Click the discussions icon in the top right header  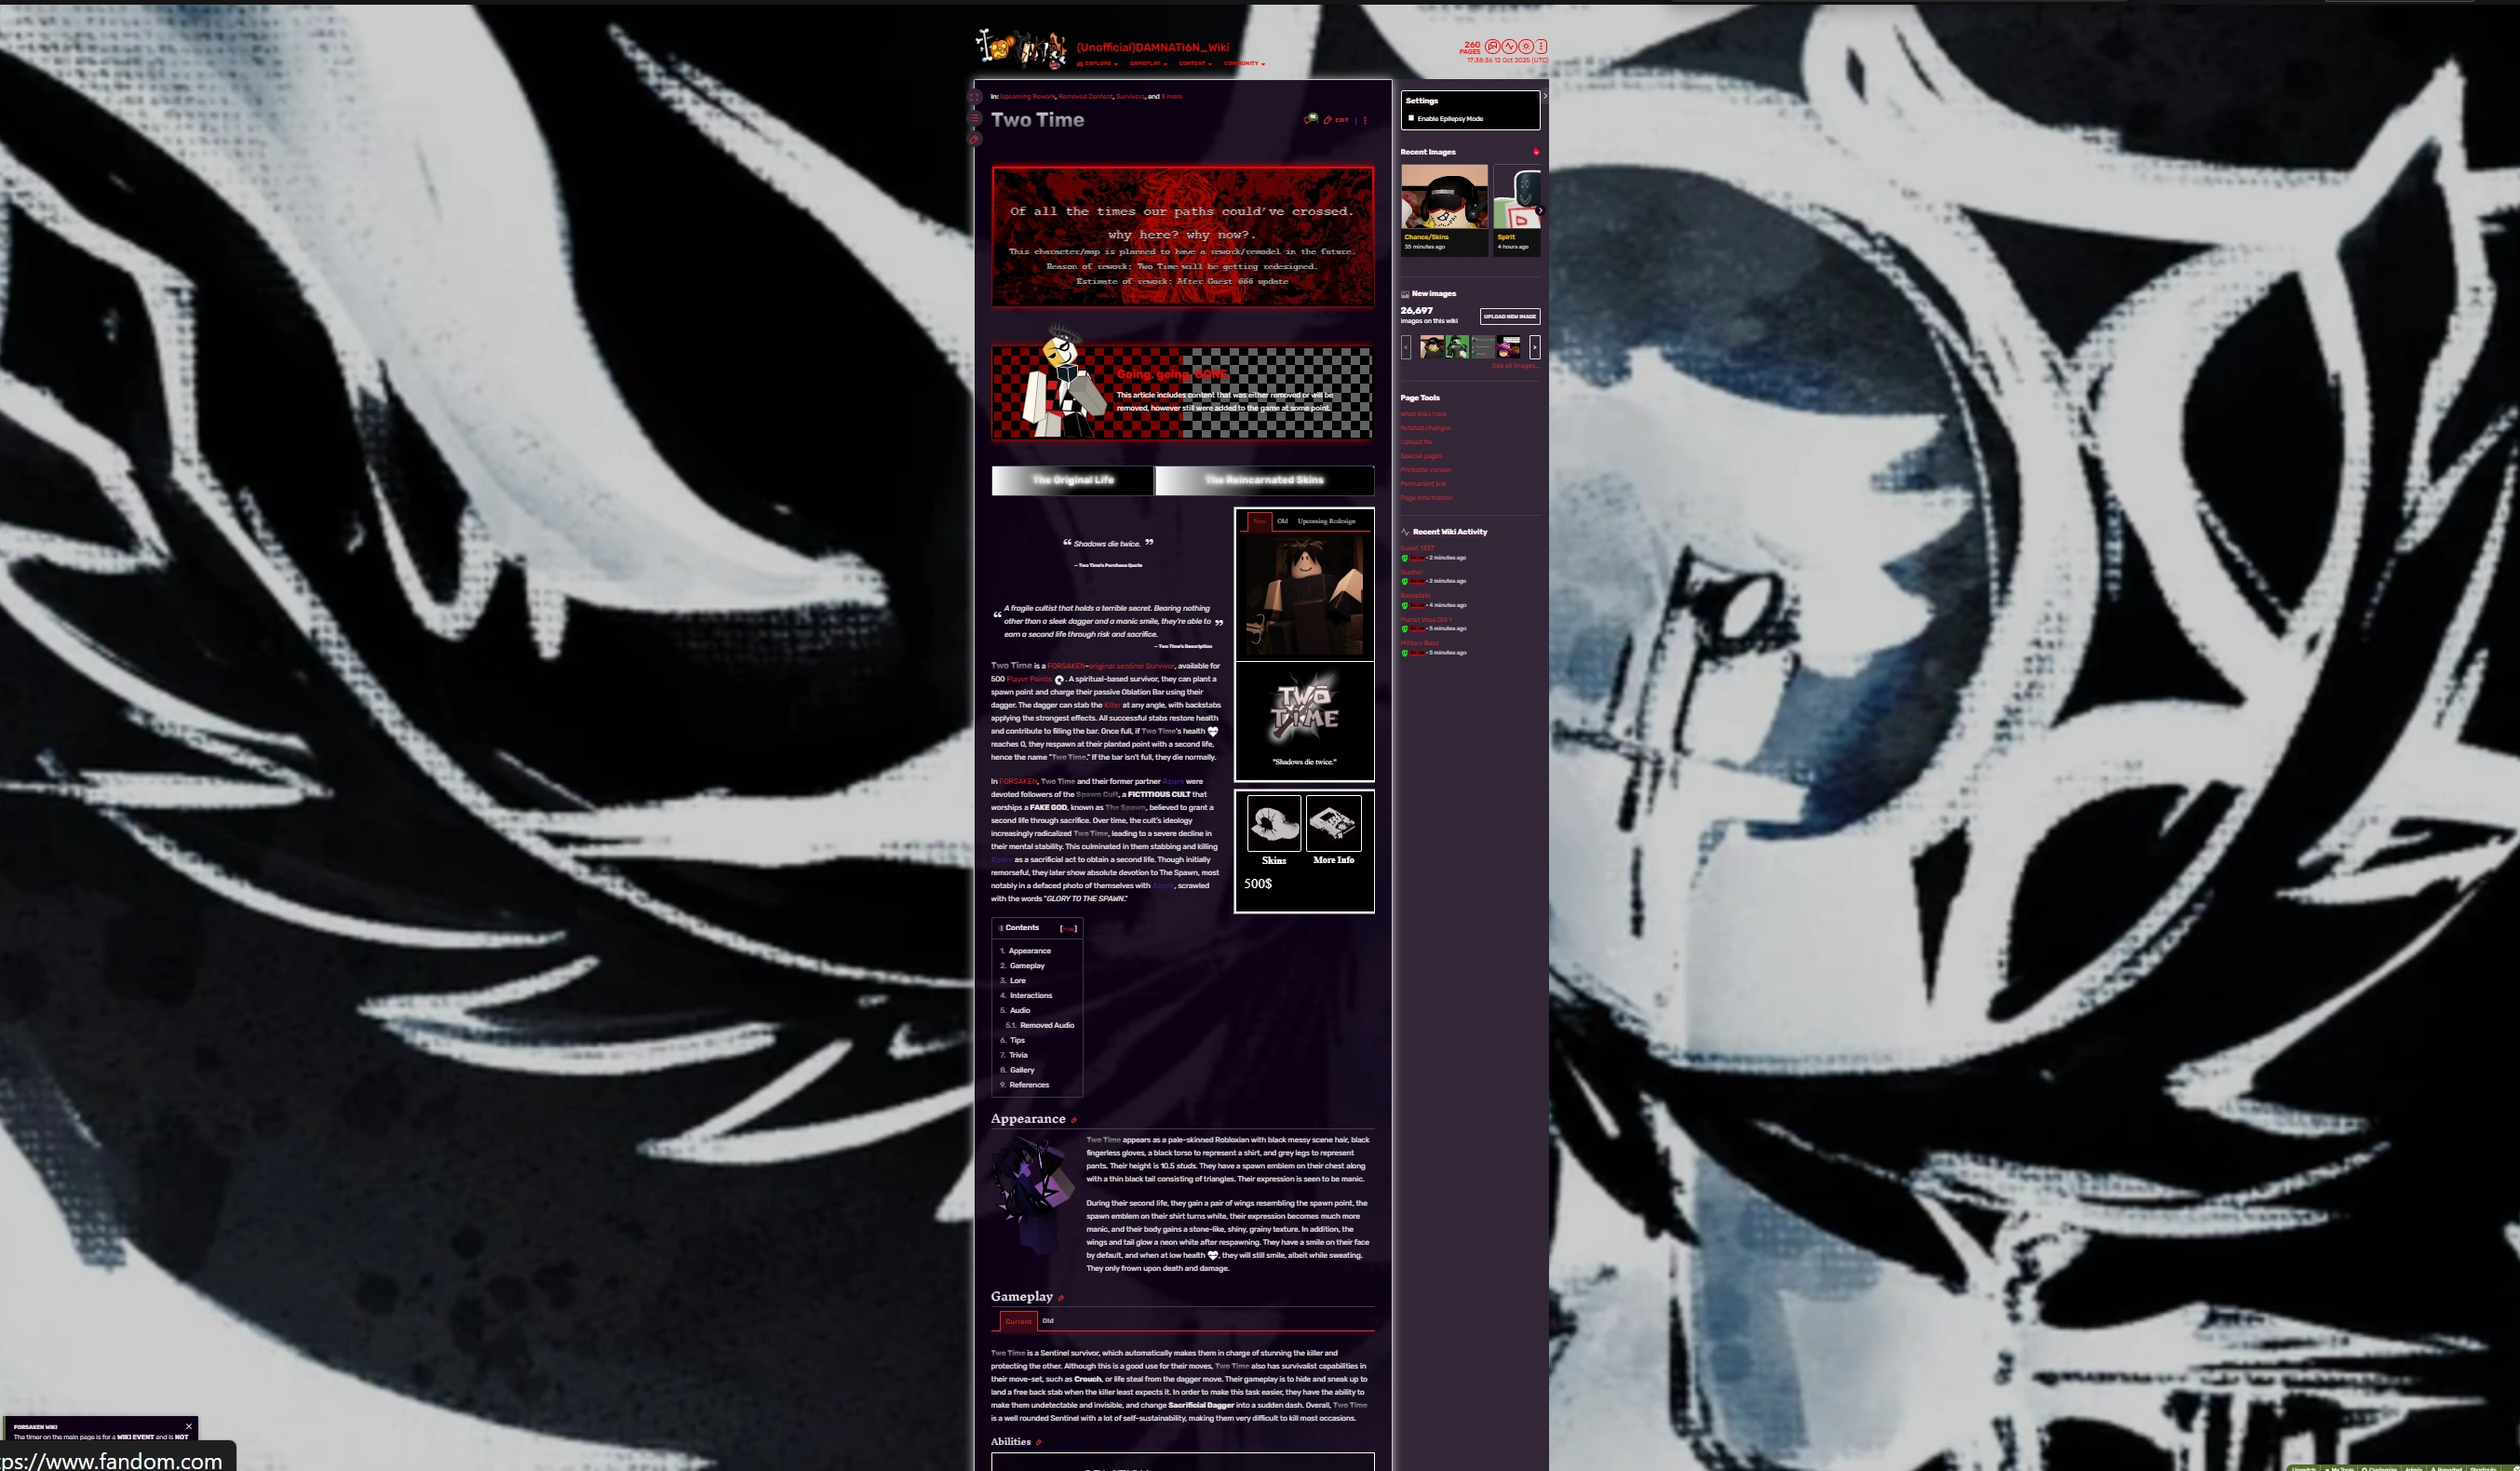click(1493, 46)
